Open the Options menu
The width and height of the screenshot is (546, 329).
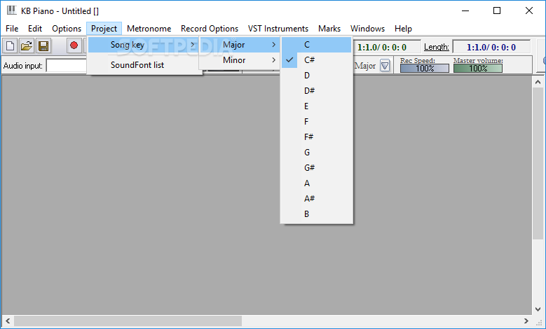pos(67,29)
